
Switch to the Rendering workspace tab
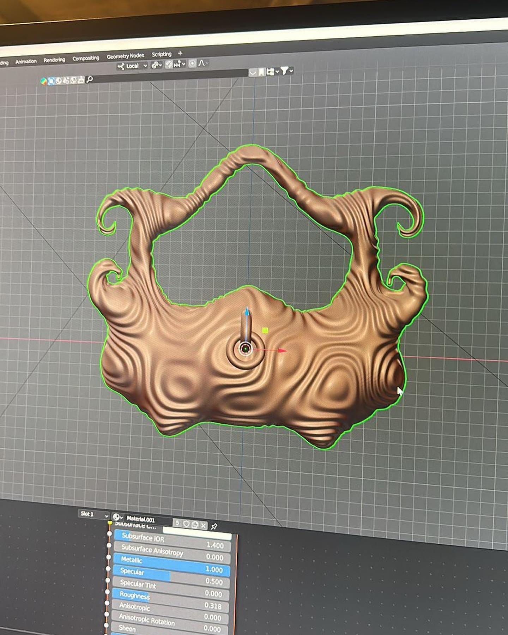tap(54, 60)
